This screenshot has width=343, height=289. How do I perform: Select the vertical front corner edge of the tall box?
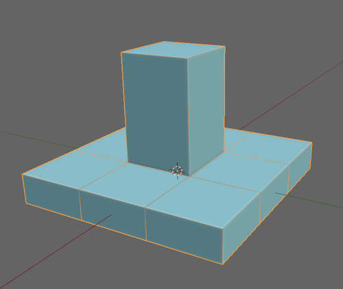pyautogui.click(x=188, y=117)
